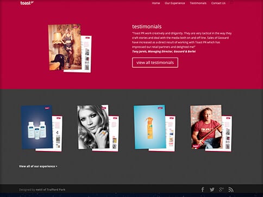Image resolution: width=263 pixels, height=197 pixels.
Task: Follow the View all of our experience link
Action: click(38, 166)
